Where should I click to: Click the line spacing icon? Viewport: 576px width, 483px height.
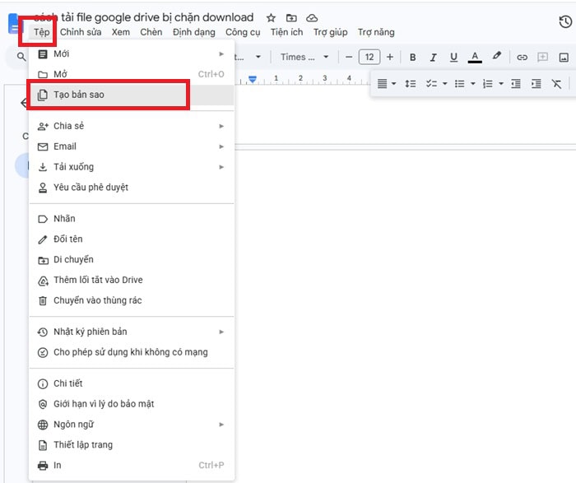point(411,84)
